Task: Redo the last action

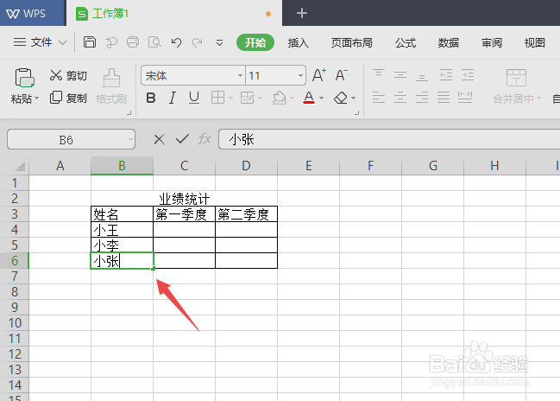Action: tap(197, 42)
